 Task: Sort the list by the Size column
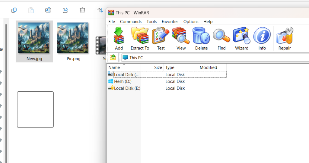pos(152,67)
